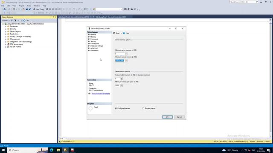Click the Minimum server memory field
The image size is (273, 153).
(x=120, y=54)
